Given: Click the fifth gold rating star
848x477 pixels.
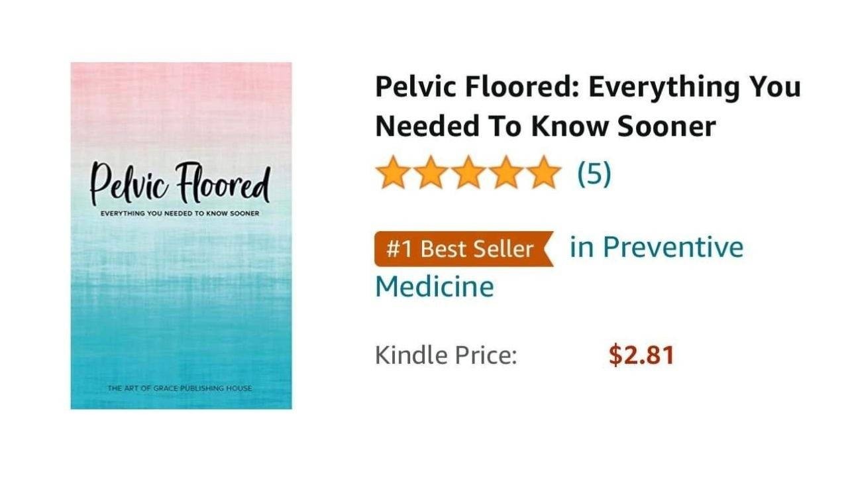Looking at the screenshot, I should (544, 174).
